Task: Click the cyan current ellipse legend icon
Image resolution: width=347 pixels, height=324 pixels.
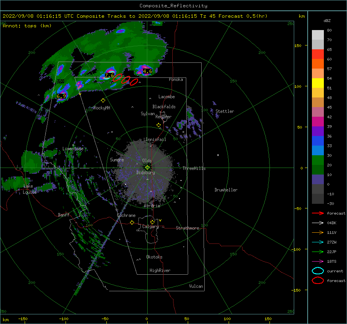Action: coord(318,271)
